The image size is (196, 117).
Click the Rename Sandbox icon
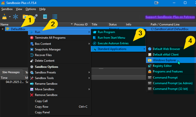click(32, 84)
